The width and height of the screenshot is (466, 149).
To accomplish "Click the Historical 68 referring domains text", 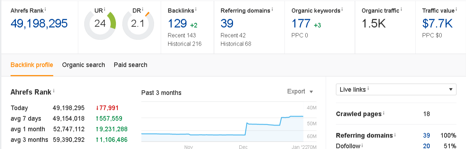I will pos(236,44).
